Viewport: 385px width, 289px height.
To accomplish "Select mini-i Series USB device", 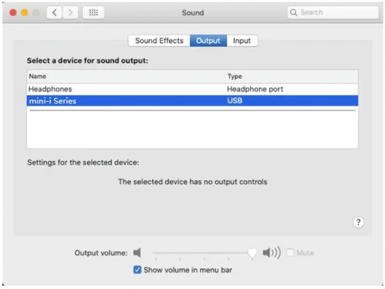I will coord(52,101).
